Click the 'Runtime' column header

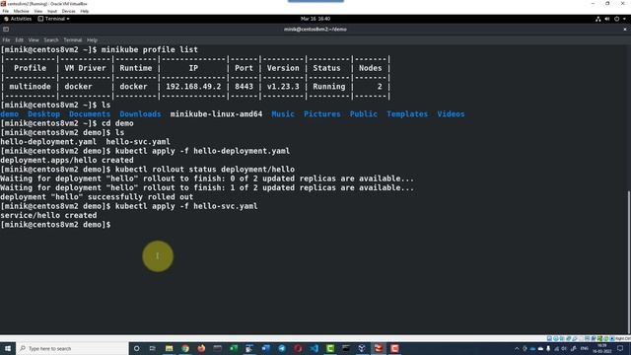(136, 68)
